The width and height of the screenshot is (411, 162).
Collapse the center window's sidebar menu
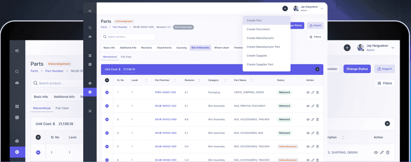(x=90, y=11)
